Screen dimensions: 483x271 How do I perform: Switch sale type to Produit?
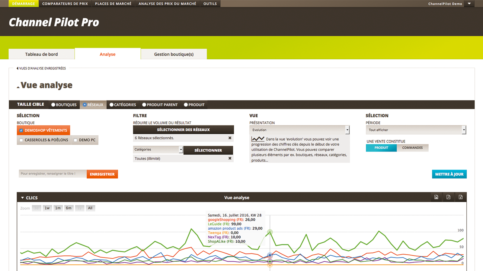coord(381,148)
